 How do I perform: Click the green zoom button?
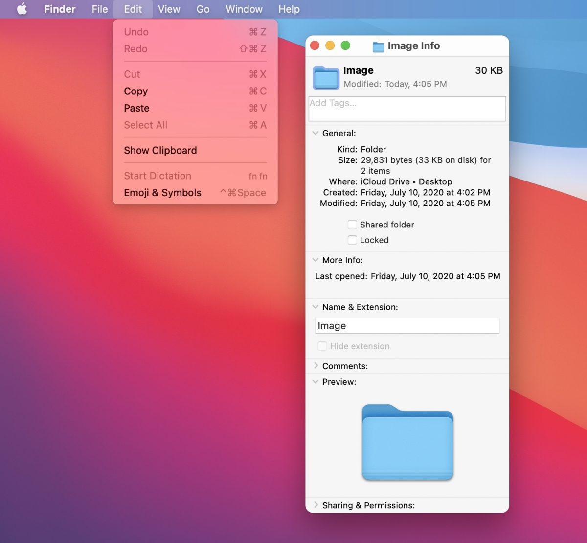pos(345,45)
